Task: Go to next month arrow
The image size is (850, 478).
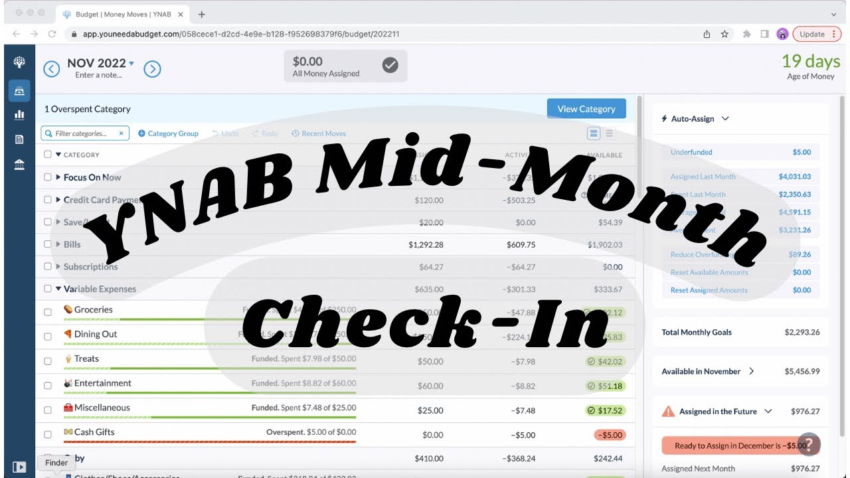Action: (x=152, y=68)
